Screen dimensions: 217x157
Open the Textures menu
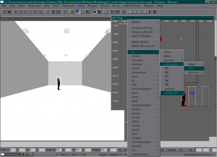(68, 6)
